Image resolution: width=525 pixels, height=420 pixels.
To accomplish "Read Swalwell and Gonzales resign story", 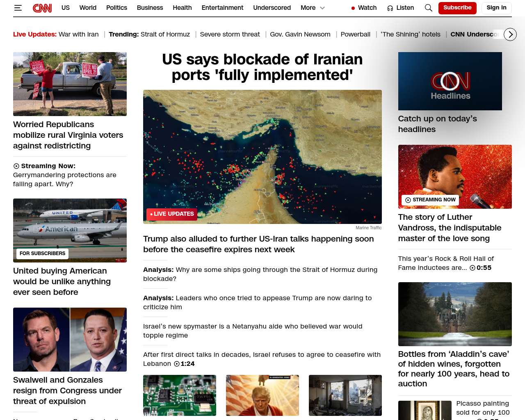I will click(67, 390).
